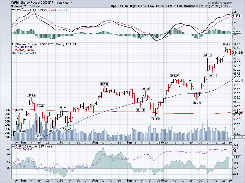
Task: Open the dropdown arrow beside Chg value
Action: point(231,6)
